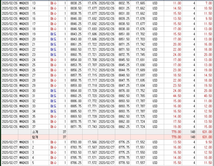Click amount 17,676 in row 13
214x166 pixels.
tap(92, 3)
